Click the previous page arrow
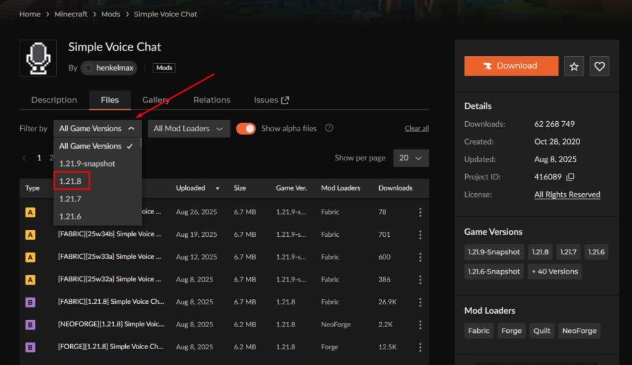632x365 pixels. [x=25, y=158]
